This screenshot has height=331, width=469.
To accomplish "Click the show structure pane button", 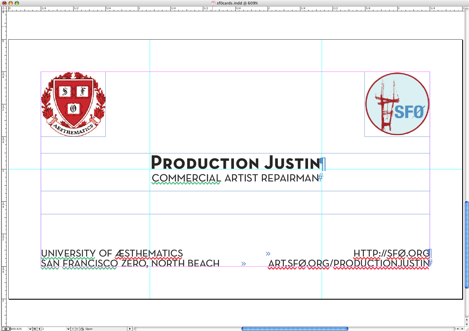I will (6, 329).
